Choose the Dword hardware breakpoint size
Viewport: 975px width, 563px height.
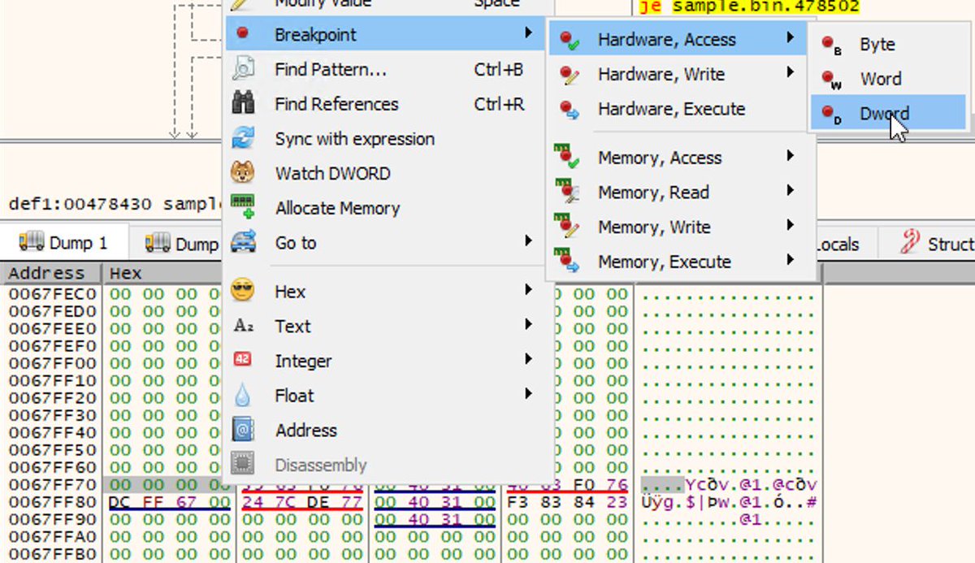click(885, 114)
